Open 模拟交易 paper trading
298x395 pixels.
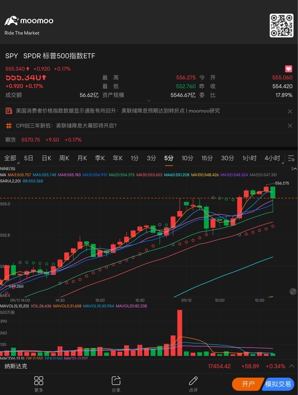278,384
